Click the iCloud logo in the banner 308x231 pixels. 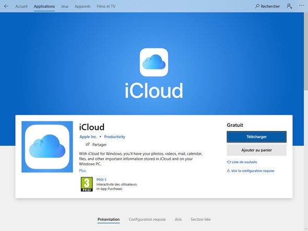(154, 62)
